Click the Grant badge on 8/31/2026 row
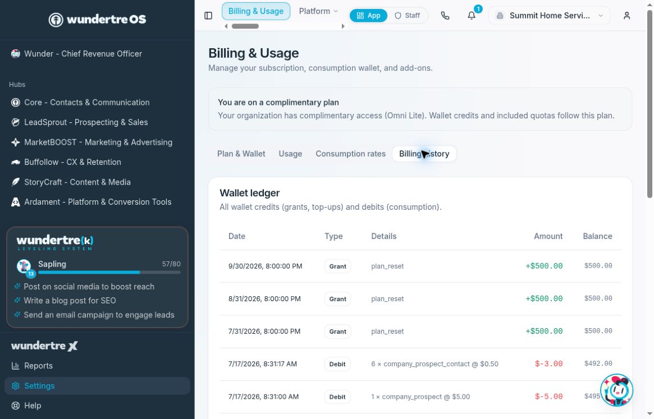This screenshot has width=654, height=419. tap(337, 299)
